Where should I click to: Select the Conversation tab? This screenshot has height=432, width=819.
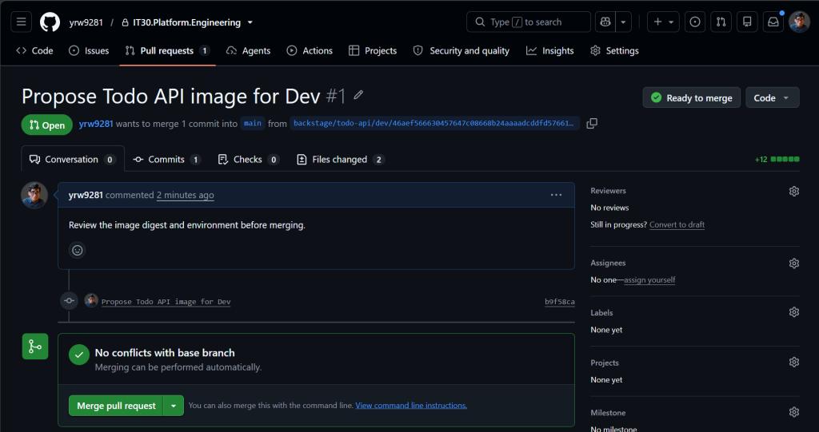[73, 159]
